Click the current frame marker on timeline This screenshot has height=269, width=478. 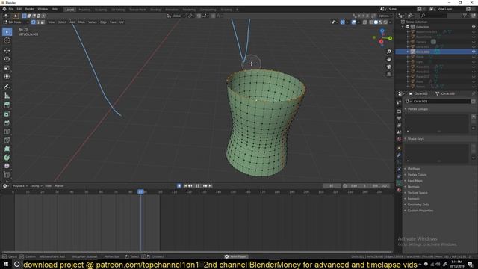coord(140,192)
